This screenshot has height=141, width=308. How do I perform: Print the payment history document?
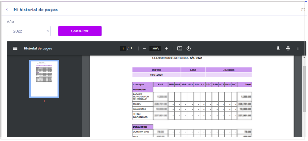pyautogui.click(x=288, y=48)
